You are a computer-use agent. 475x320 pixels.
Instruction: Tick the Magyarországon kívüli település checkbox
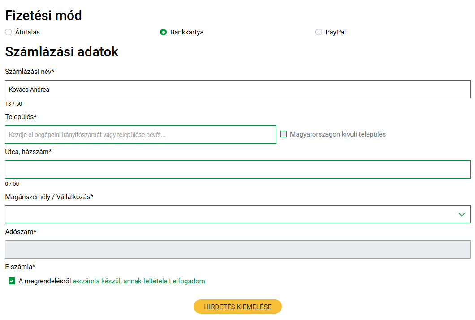[x=284, y=134]
